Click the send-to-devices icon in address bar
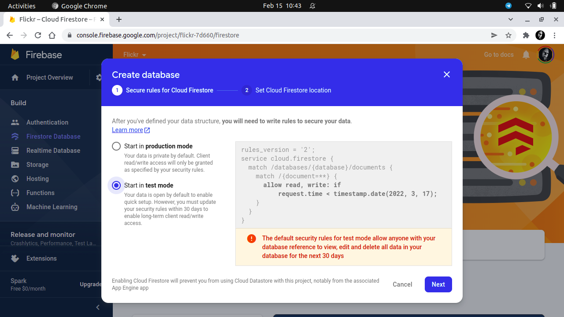 (494, 35)
